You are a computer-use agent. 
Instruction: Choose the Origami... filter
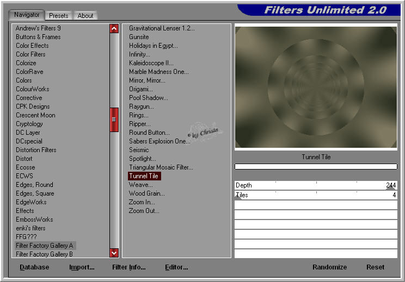[x=141, y=89]
